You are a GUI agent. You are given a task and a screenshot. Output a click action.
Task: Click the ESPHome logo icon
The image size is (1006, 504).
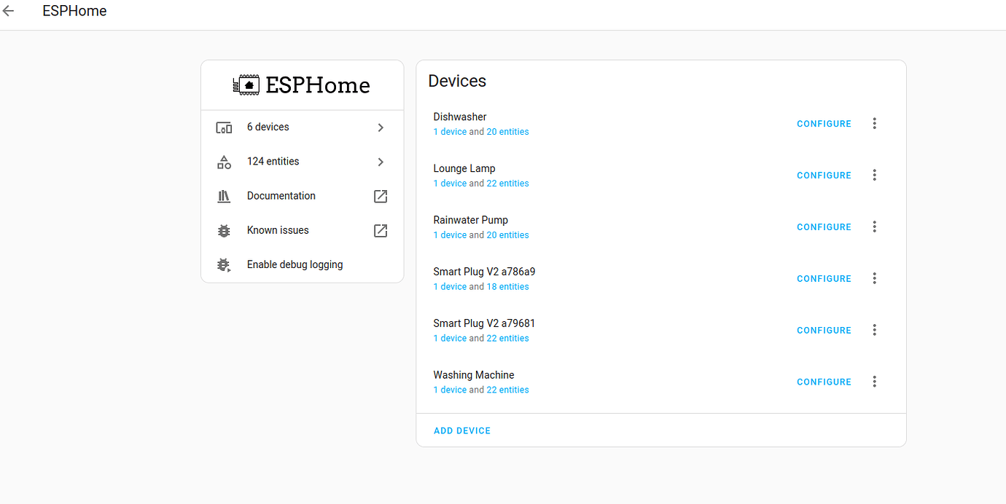245,84
